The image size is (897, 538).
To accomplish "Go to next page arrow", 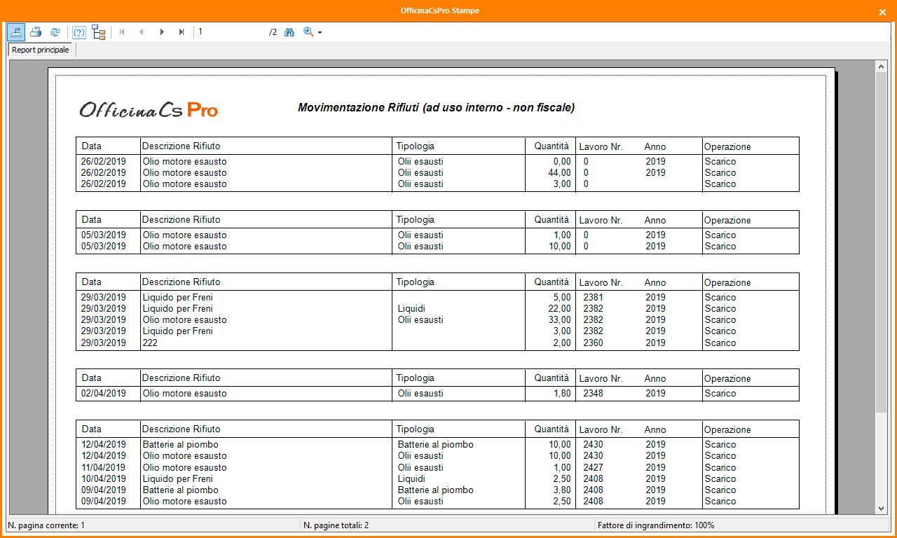I will 162,32.
